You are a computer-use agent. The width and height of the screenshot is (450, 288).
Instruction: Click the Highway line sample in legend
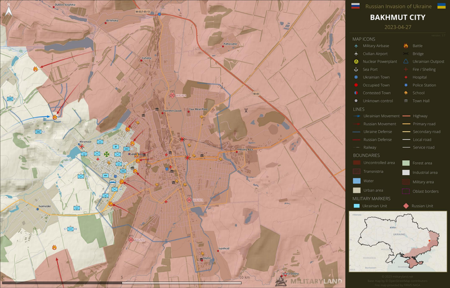[406, 116]
